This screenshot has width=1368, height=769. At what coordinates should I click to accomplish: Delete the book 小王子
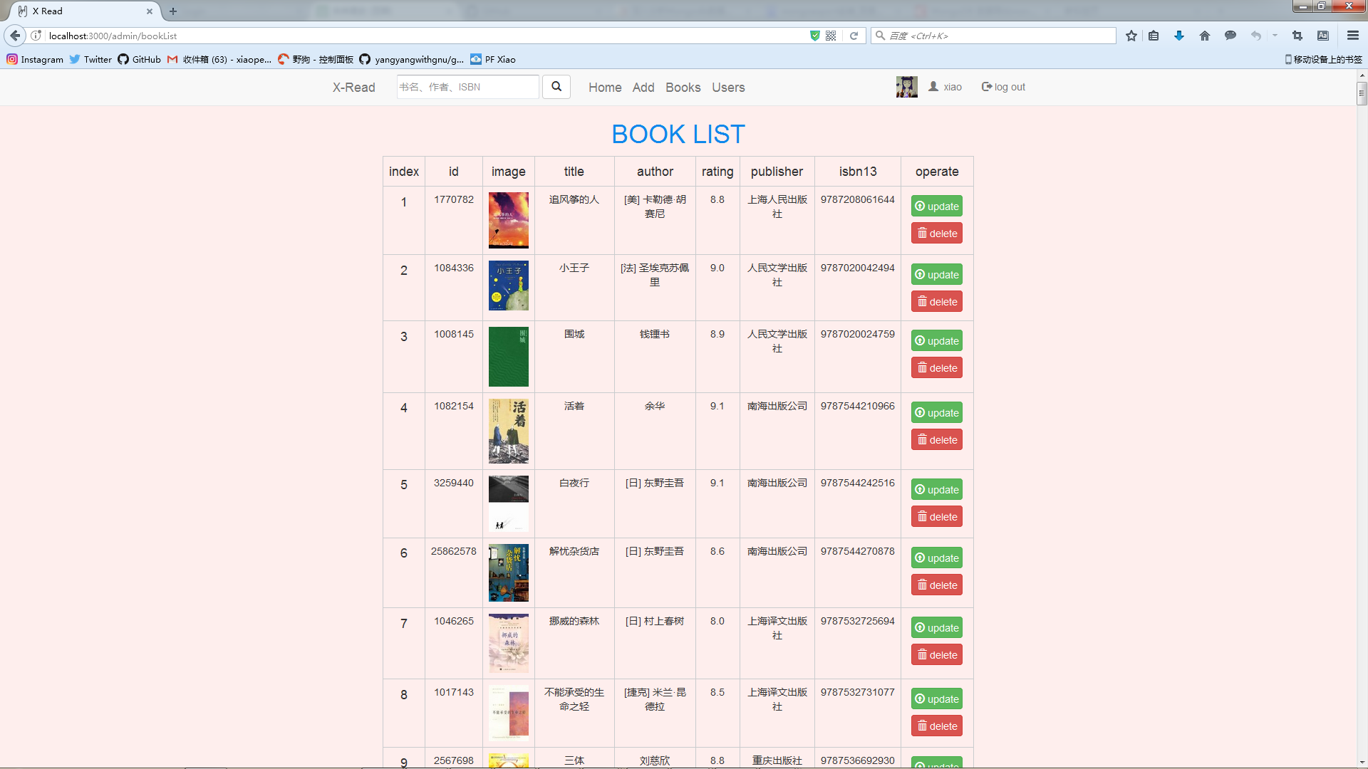pyautogui.click(x=937, y=301)
